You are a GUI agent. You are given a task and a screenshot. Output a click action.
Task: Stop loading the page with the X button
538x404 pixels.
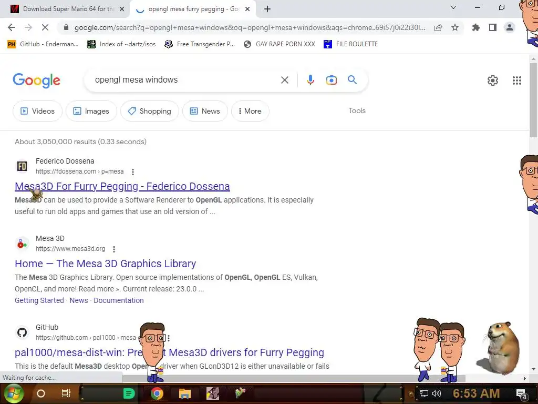pyautogui.click(x=45, y=27)
